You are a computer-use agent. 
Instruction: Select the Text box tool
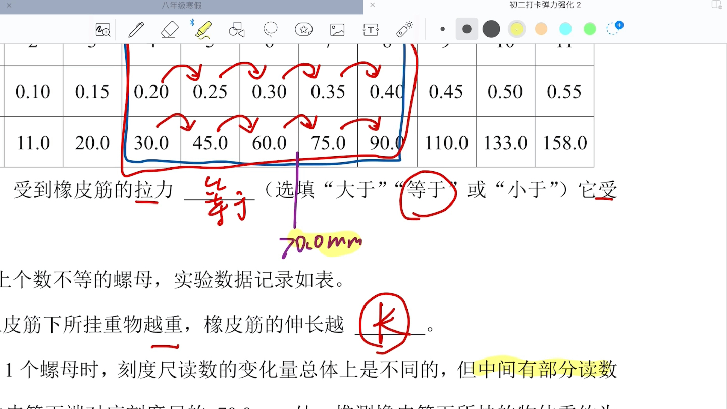(x=371, y=30)
